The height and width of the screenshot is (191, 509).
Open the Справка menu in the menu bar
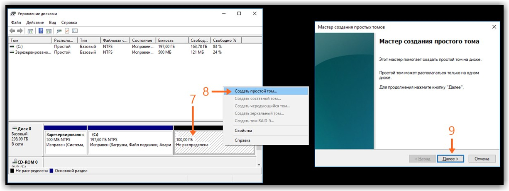69,22
